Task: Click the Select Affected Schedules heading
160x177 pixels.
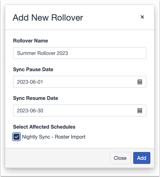Action: tap(44, 127)
